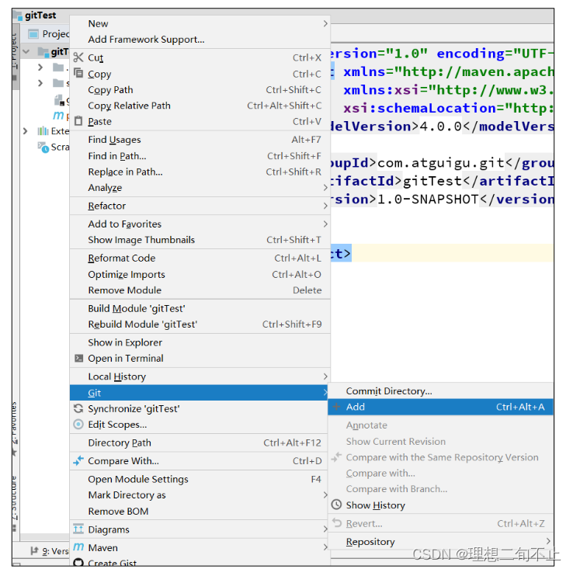This screenshot has width=573, height=569.
Task: Select Directory Path menu item
Action: (x=200, y=442)
